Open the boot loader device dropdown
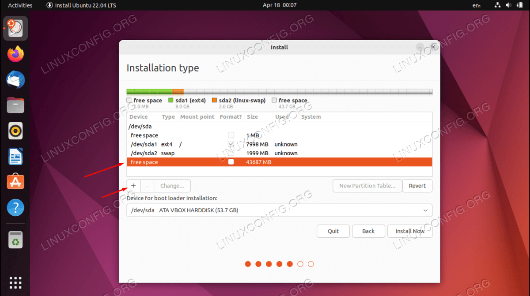The image size is (530, 296). coord(280,210)
